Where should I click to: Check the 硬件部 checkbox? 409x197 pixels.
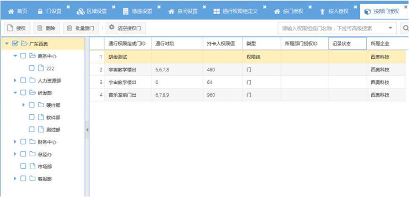point(32,105)
